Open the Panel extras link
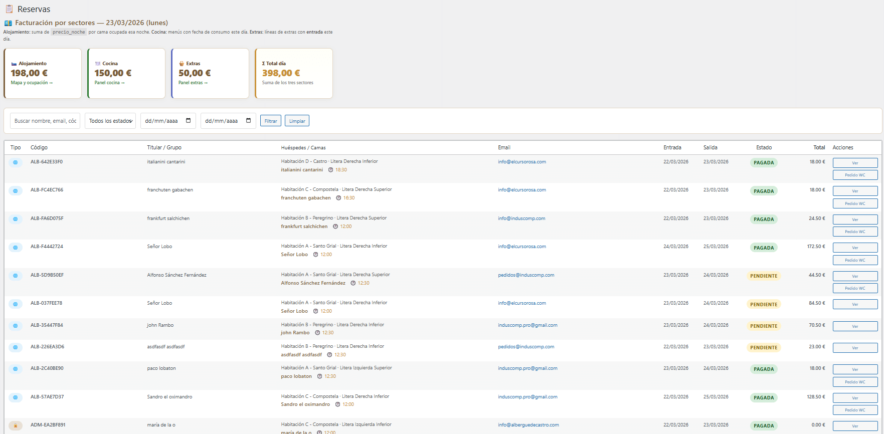Screen dimensions: 884x434 pyautogui.click(x=193, y=83)
